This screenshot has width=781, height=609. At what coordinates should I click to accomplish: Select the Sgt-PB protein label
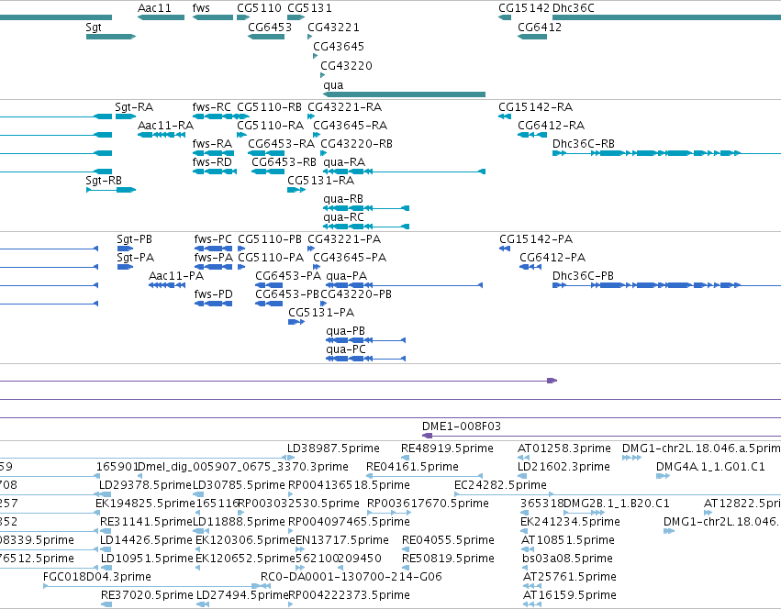(135, 239)
